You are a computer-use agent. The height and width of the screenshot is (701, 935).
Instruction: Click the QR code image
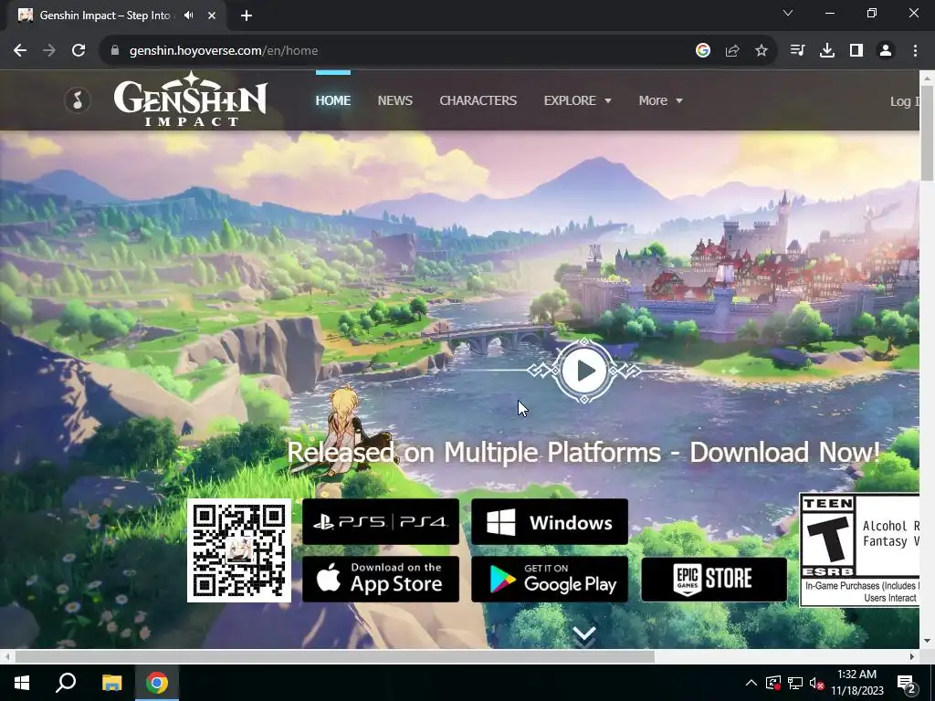(x=239, y=550)
